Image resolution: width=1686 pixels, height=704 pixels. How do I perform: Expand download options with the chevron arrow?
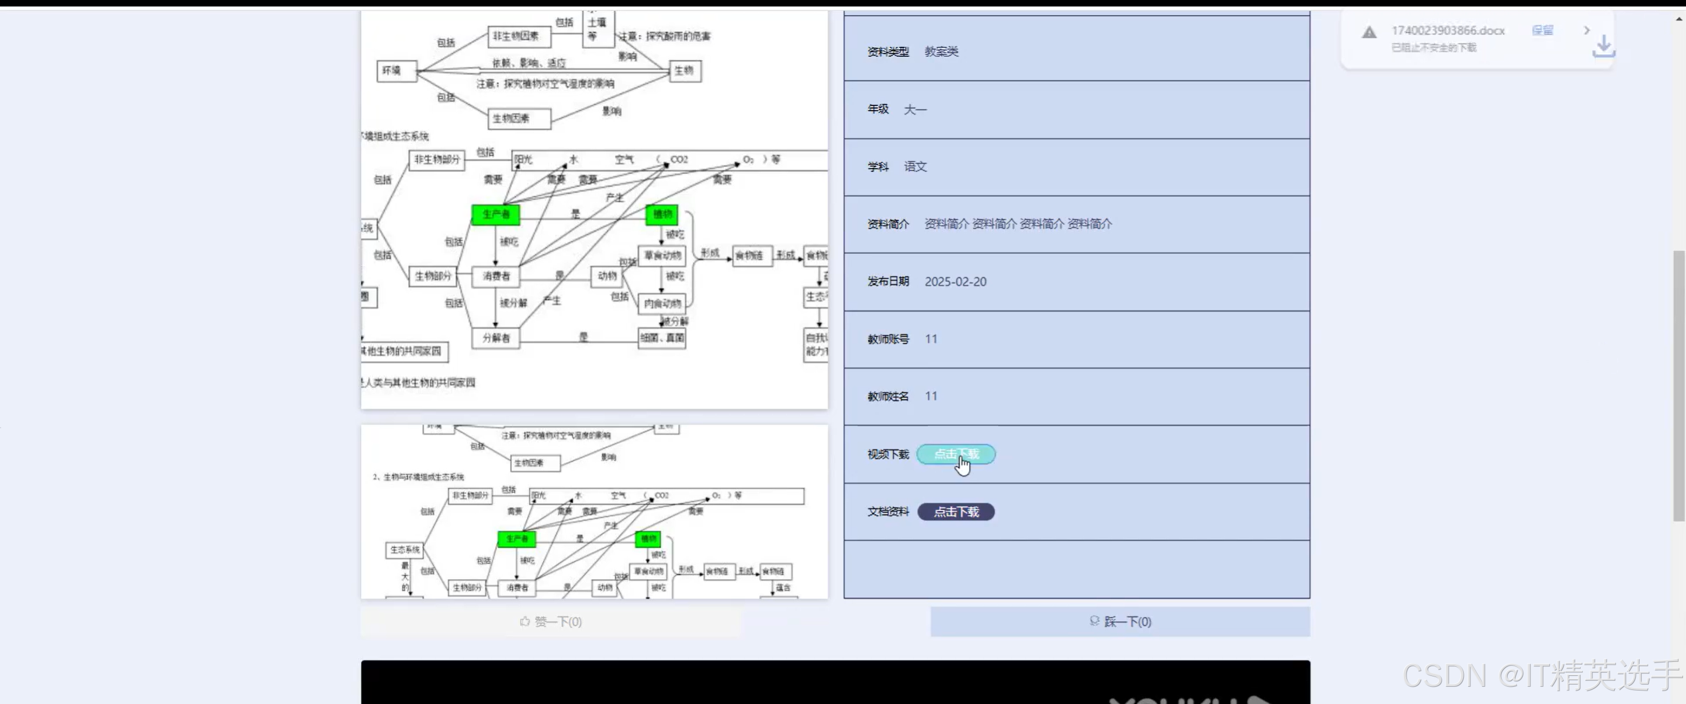click(x=1586, y=30)
